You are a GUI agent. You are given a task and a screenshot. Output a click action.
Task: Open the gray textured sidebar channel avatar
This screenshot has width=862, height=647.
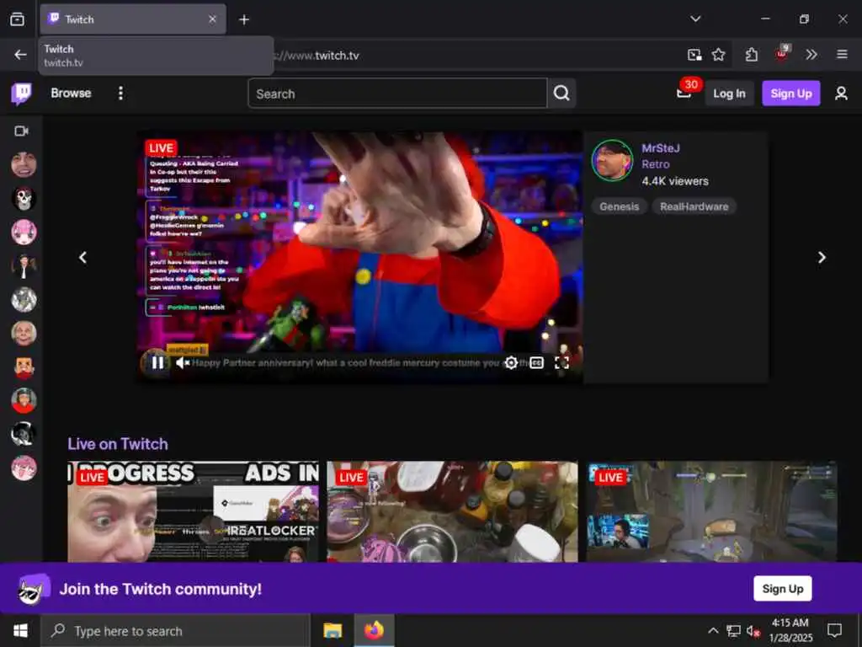pos(24,300)
